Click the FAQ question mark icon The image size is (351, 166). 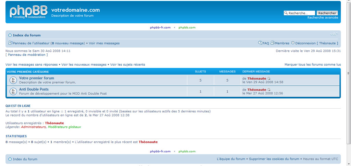click(x=260, y=43)
